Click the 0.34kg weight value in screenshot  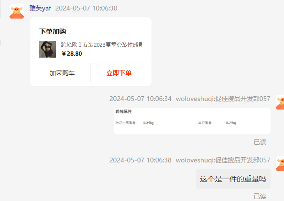pyautogui.click(x=148, y=123)
